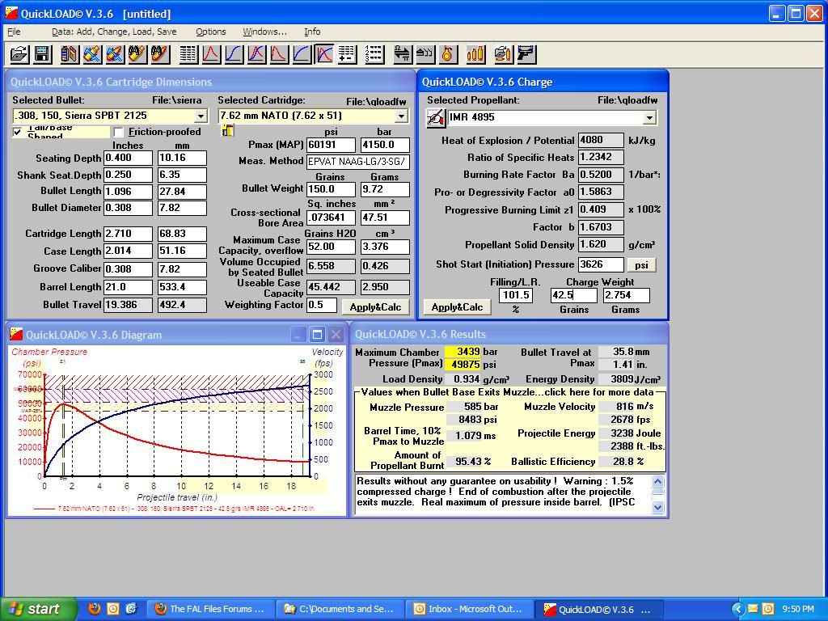Click the Pmax (MAP) psi field
This screenshot has width=828, height=621.
pyautogui.click(x=331, y=145)
